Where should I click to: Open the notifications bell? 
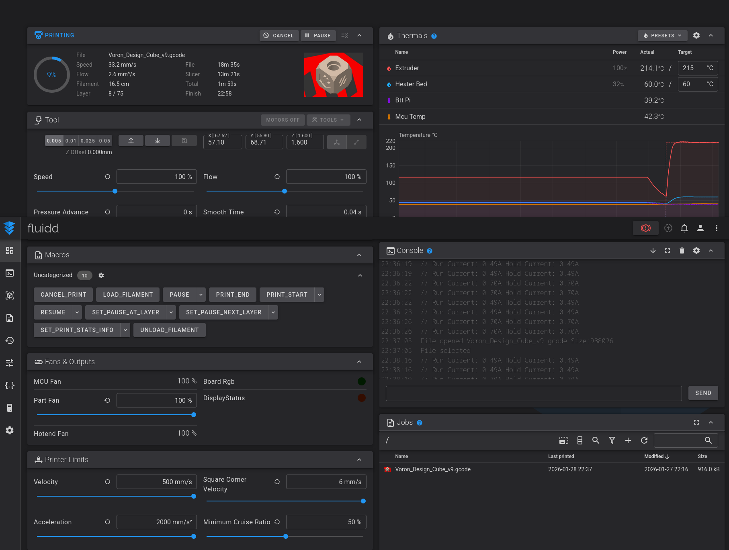coord(684,228)
